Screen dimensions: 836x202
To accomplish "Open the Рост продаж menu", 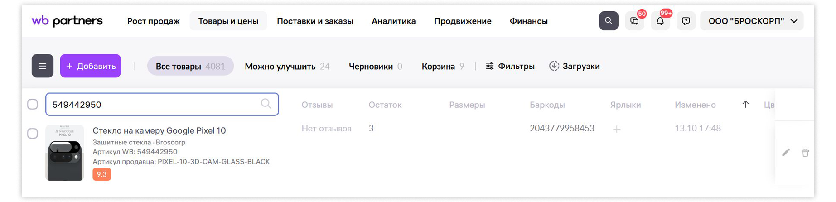I will pos(154,21).
